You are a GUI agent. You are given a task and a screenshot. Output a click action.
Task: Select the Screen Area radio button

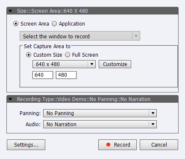point(16,23)
